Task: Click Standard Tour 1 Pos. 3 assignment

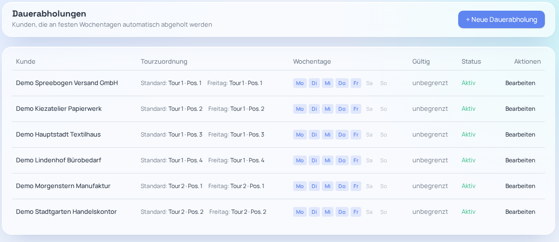Action: tap(171, 135)
